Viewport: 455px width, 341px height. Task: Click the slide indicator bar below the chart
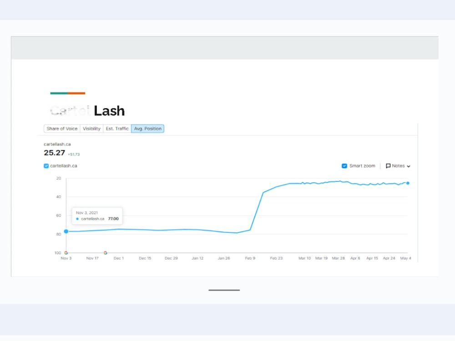click(x=224, y=290)
